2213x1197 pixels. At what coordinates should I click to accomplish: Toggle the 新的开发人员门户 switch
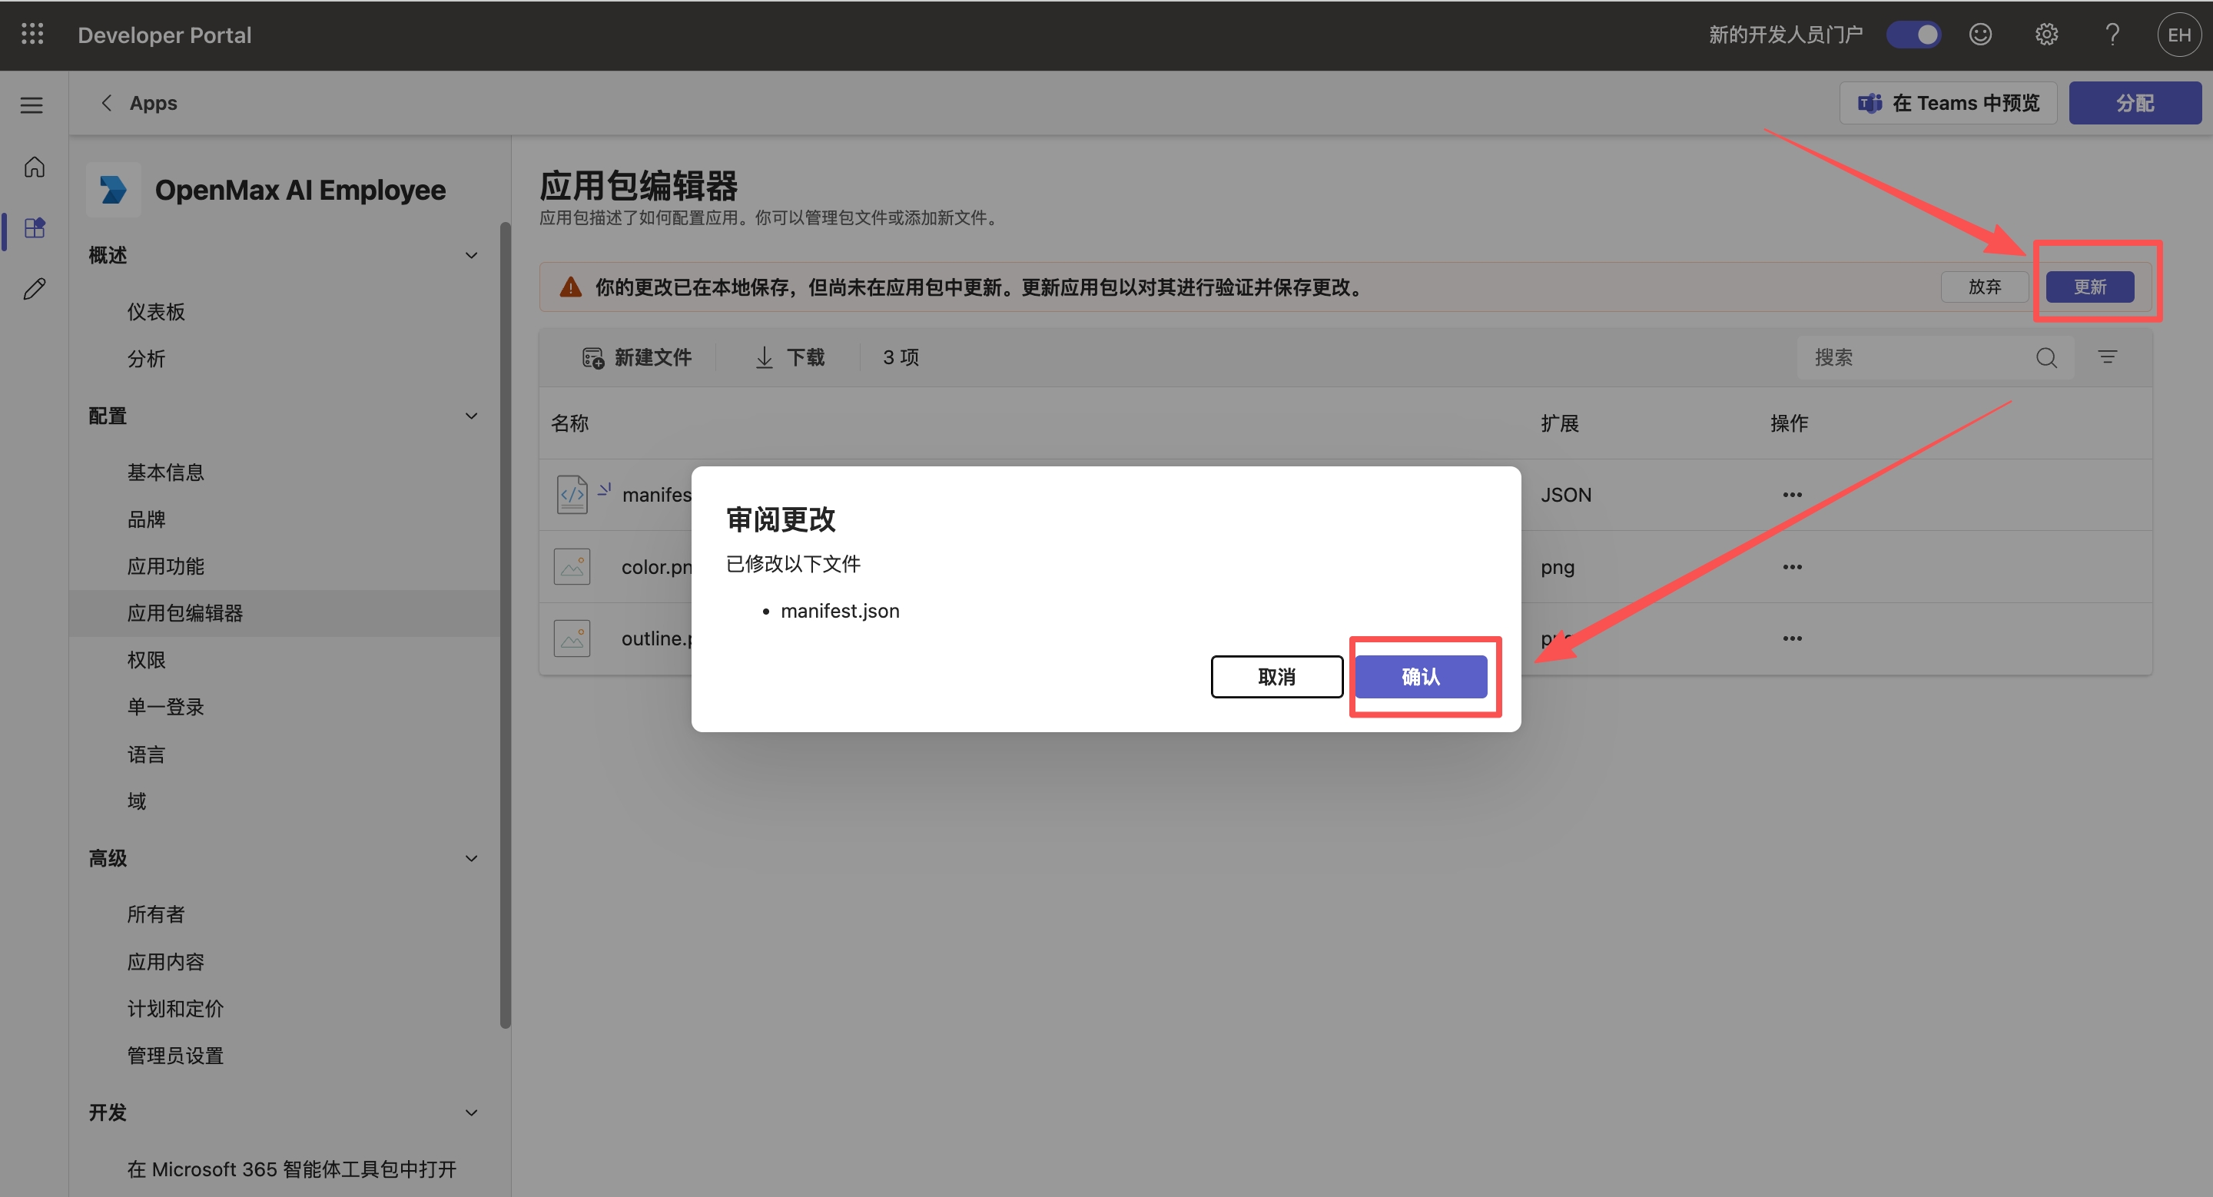pyautogui.click(x=1913, y=35)
